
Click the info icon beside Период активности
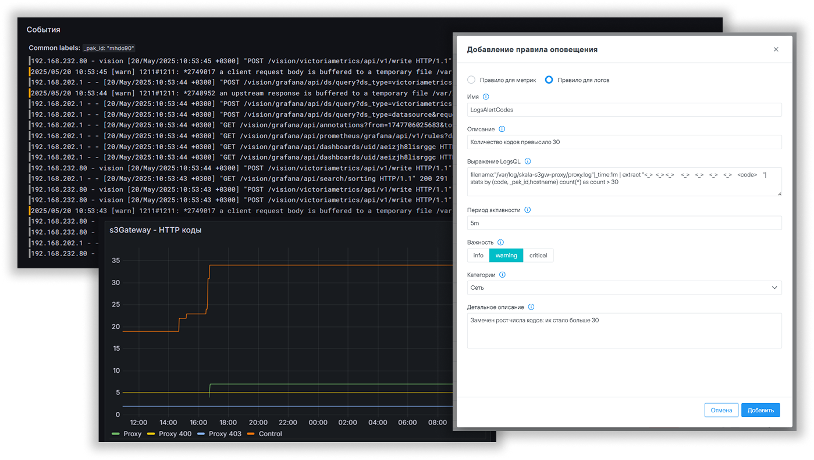click(x=528, y=210)
